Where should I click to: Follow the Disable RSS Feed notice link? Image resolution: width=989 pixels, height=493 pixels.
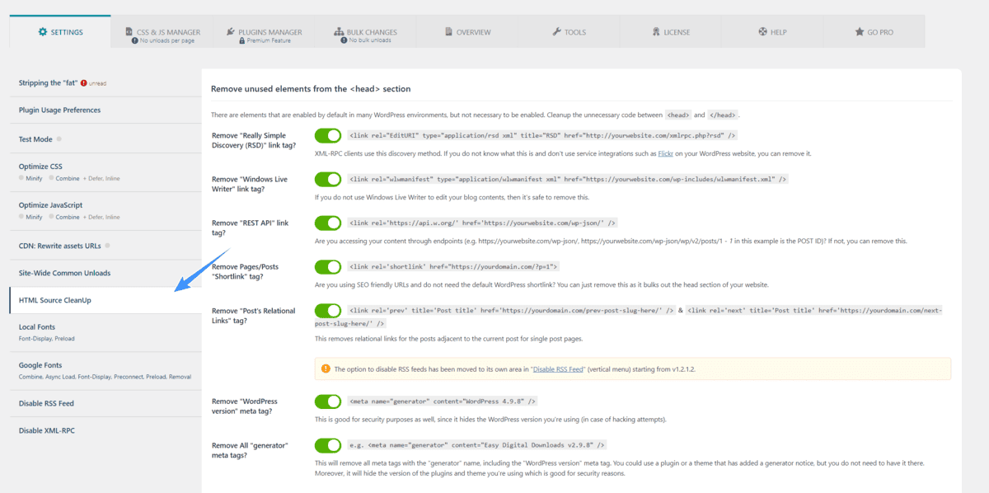(x=558, y=369)
